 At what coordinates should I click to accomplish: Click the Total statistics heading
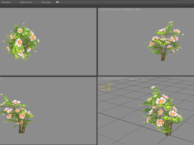click(x=110, y=84)
